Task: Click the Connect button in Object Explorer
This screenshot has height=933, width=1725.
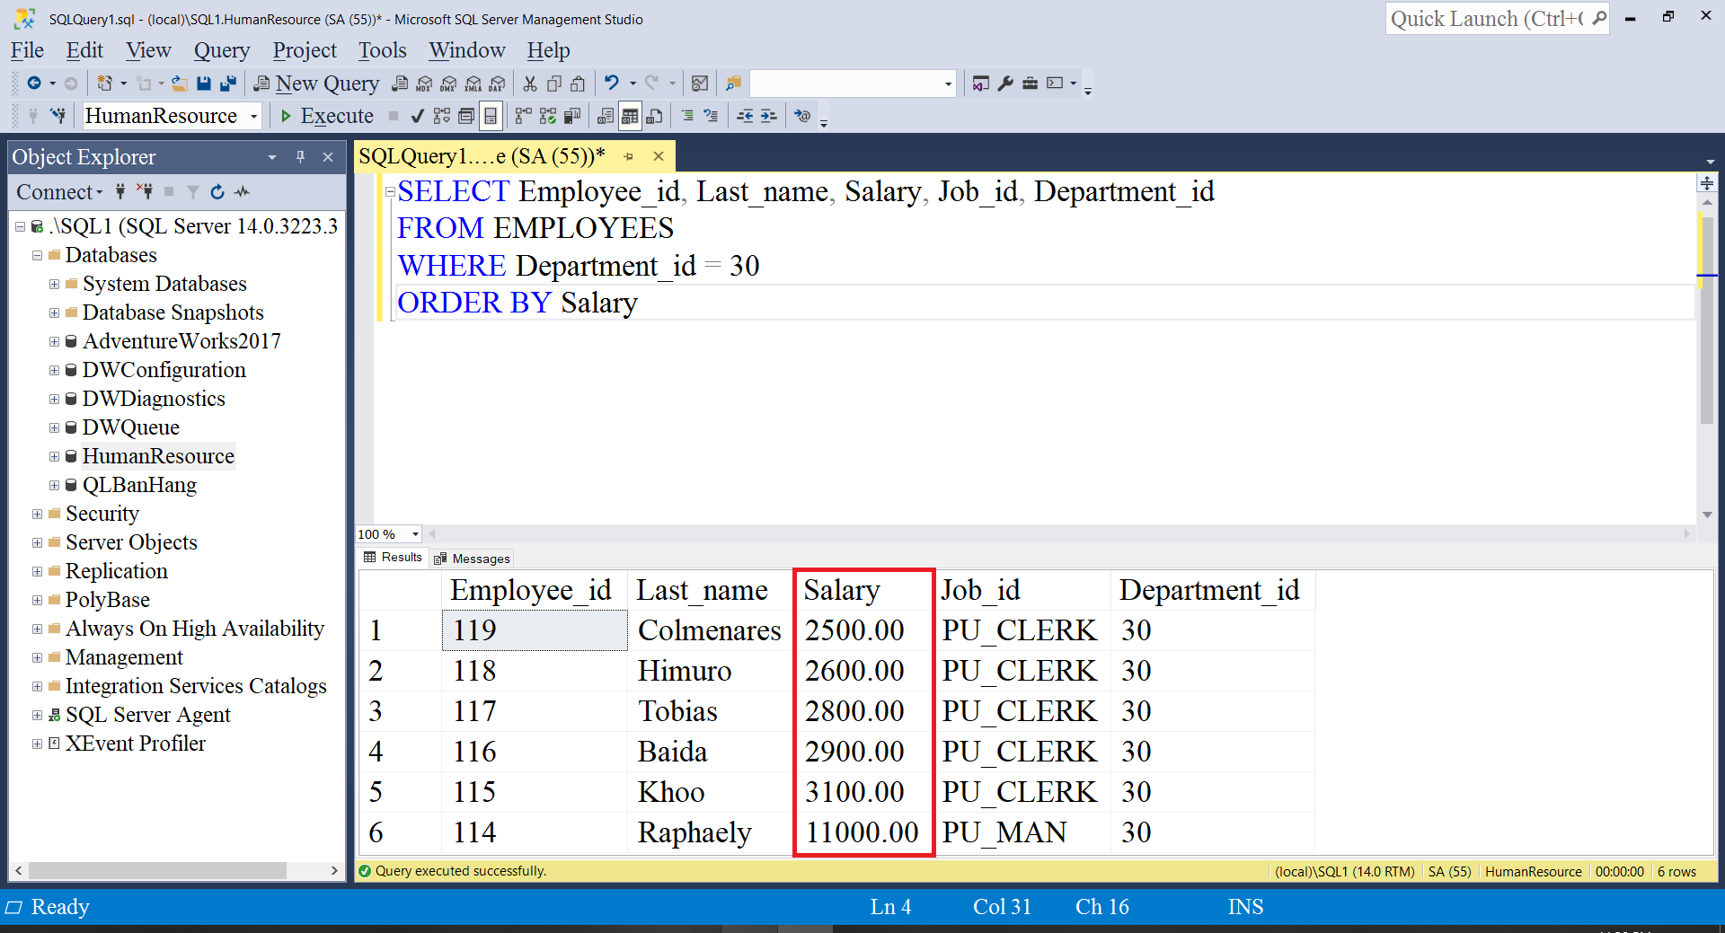Action: pyautogui.click(x=52, y=191)
